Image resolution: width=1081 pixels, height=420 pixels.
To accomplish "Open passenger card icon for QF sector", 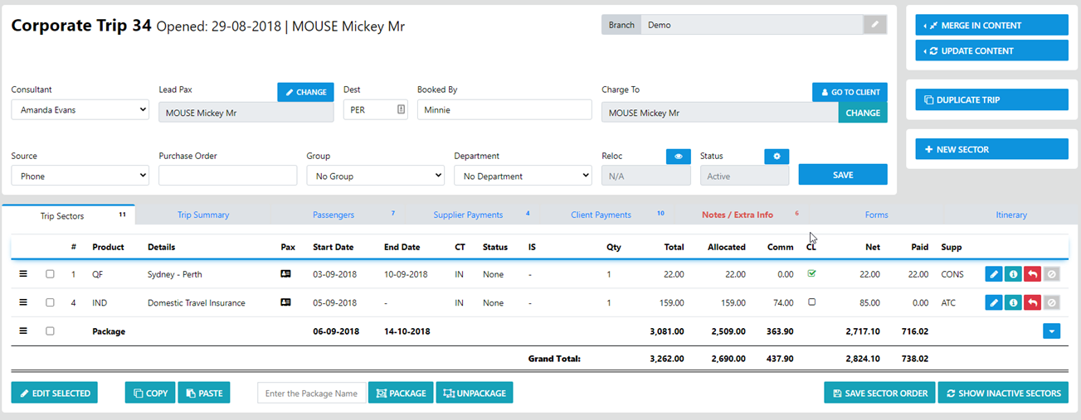I will (x=287, y=274).
